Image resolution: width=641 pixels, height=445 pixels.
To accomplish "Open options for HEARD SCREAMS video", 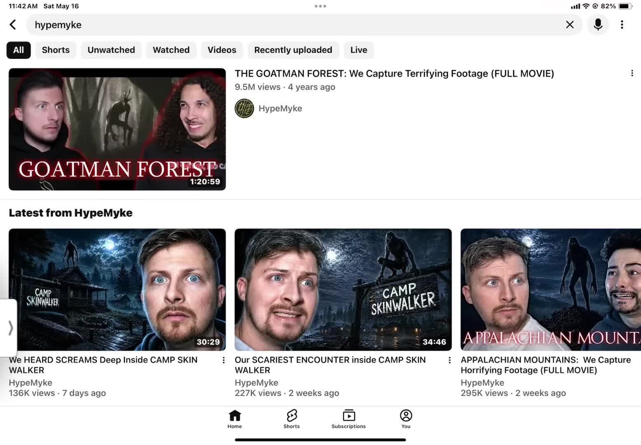I will tap(224, 360).
